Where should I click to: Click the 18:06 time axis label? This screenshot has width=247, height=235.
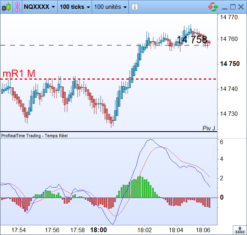(203, 230)
